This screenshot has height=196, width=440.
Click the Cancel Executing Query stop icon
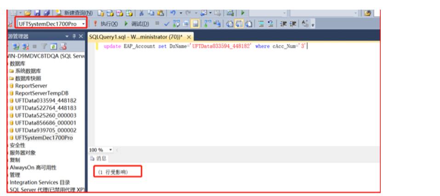(x=157, y=23)
